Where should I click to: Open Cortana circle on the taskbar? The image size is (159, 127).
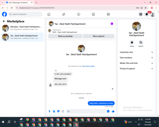click(15, 122)
